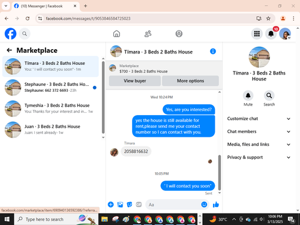The image size is (300, 225).
Task: Open the 30°C weather widget
Action: (218, 220)
